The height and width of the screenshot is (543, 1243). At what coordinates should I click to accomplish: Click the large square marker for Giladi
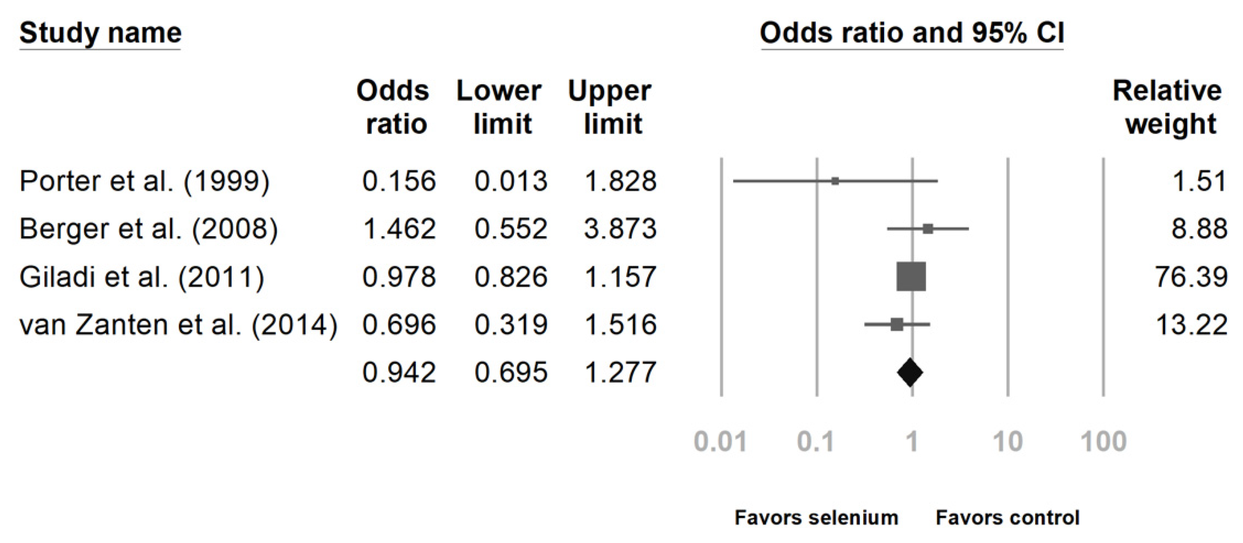click(x=911, y=277)
